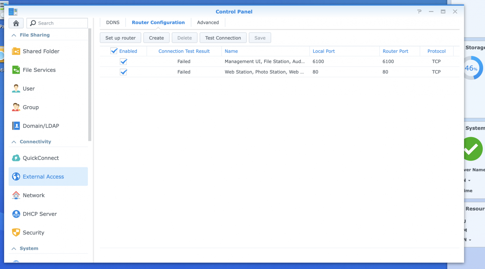This screenshot has height=269, width=485.
Task: Select File Services in the sidebar
Action: tap(39, 70)
